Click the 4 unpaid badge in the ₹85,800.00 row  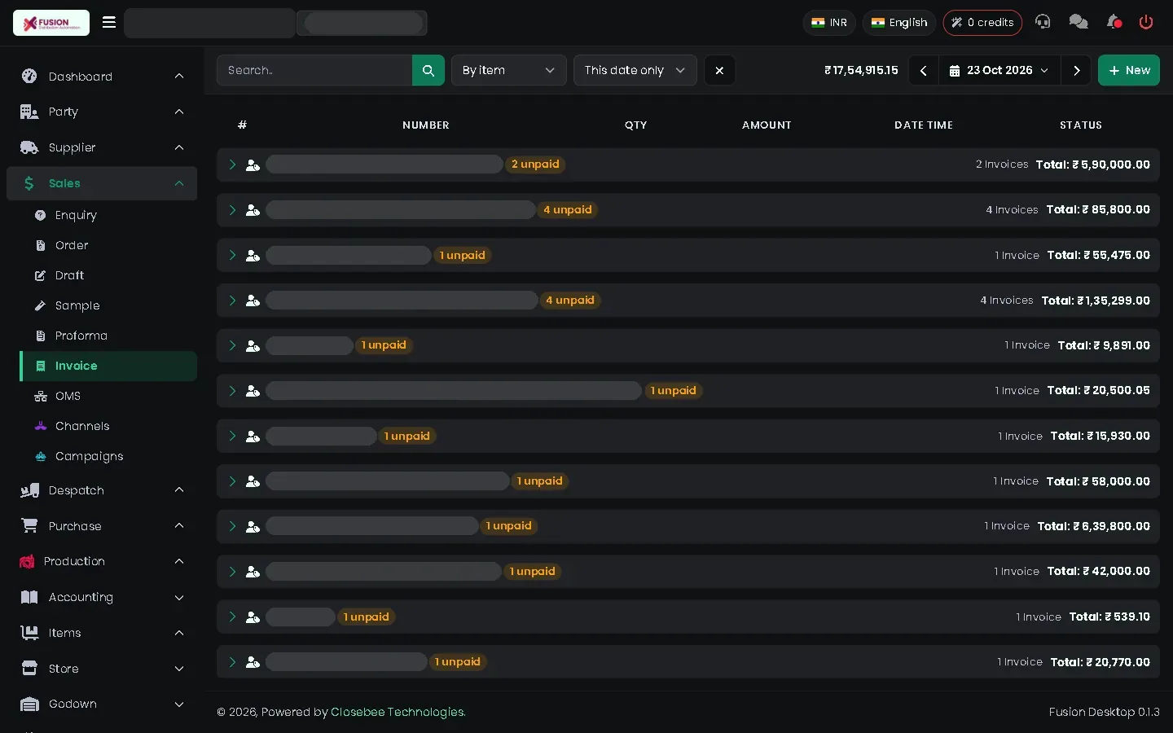[568, 210]
